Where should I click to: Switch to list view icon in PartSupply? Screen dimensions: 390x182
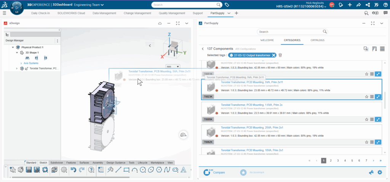[x=382, y=49]
